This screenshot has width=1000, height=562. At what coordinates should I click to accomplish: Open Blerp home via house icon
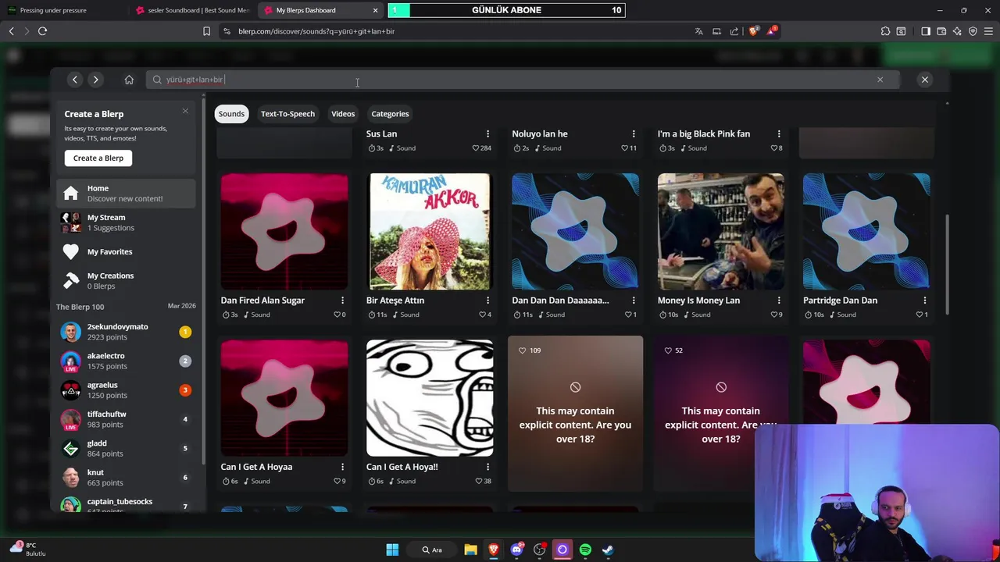(x=129, y=80)
